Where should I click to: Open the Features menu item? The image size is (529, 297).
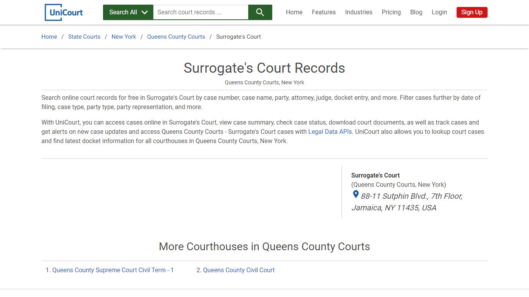(x=324, y=12)
